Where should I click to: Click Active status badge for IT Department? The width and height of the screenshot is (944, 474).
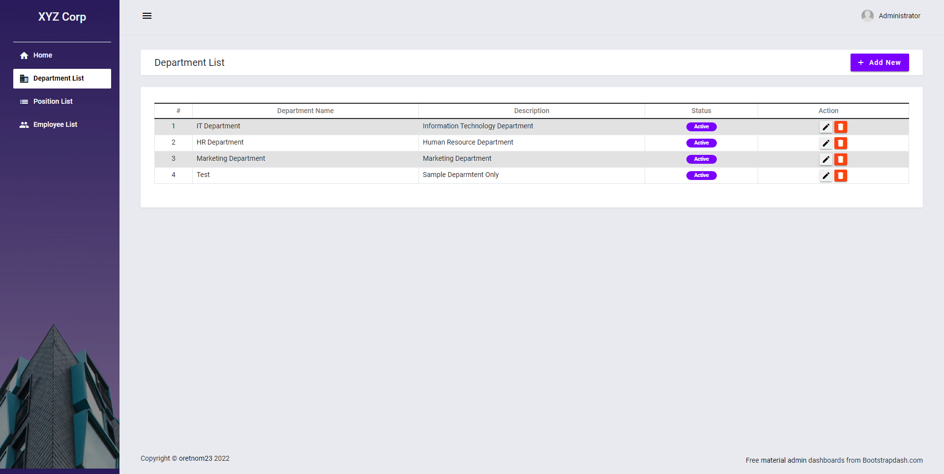coord(701,127)
